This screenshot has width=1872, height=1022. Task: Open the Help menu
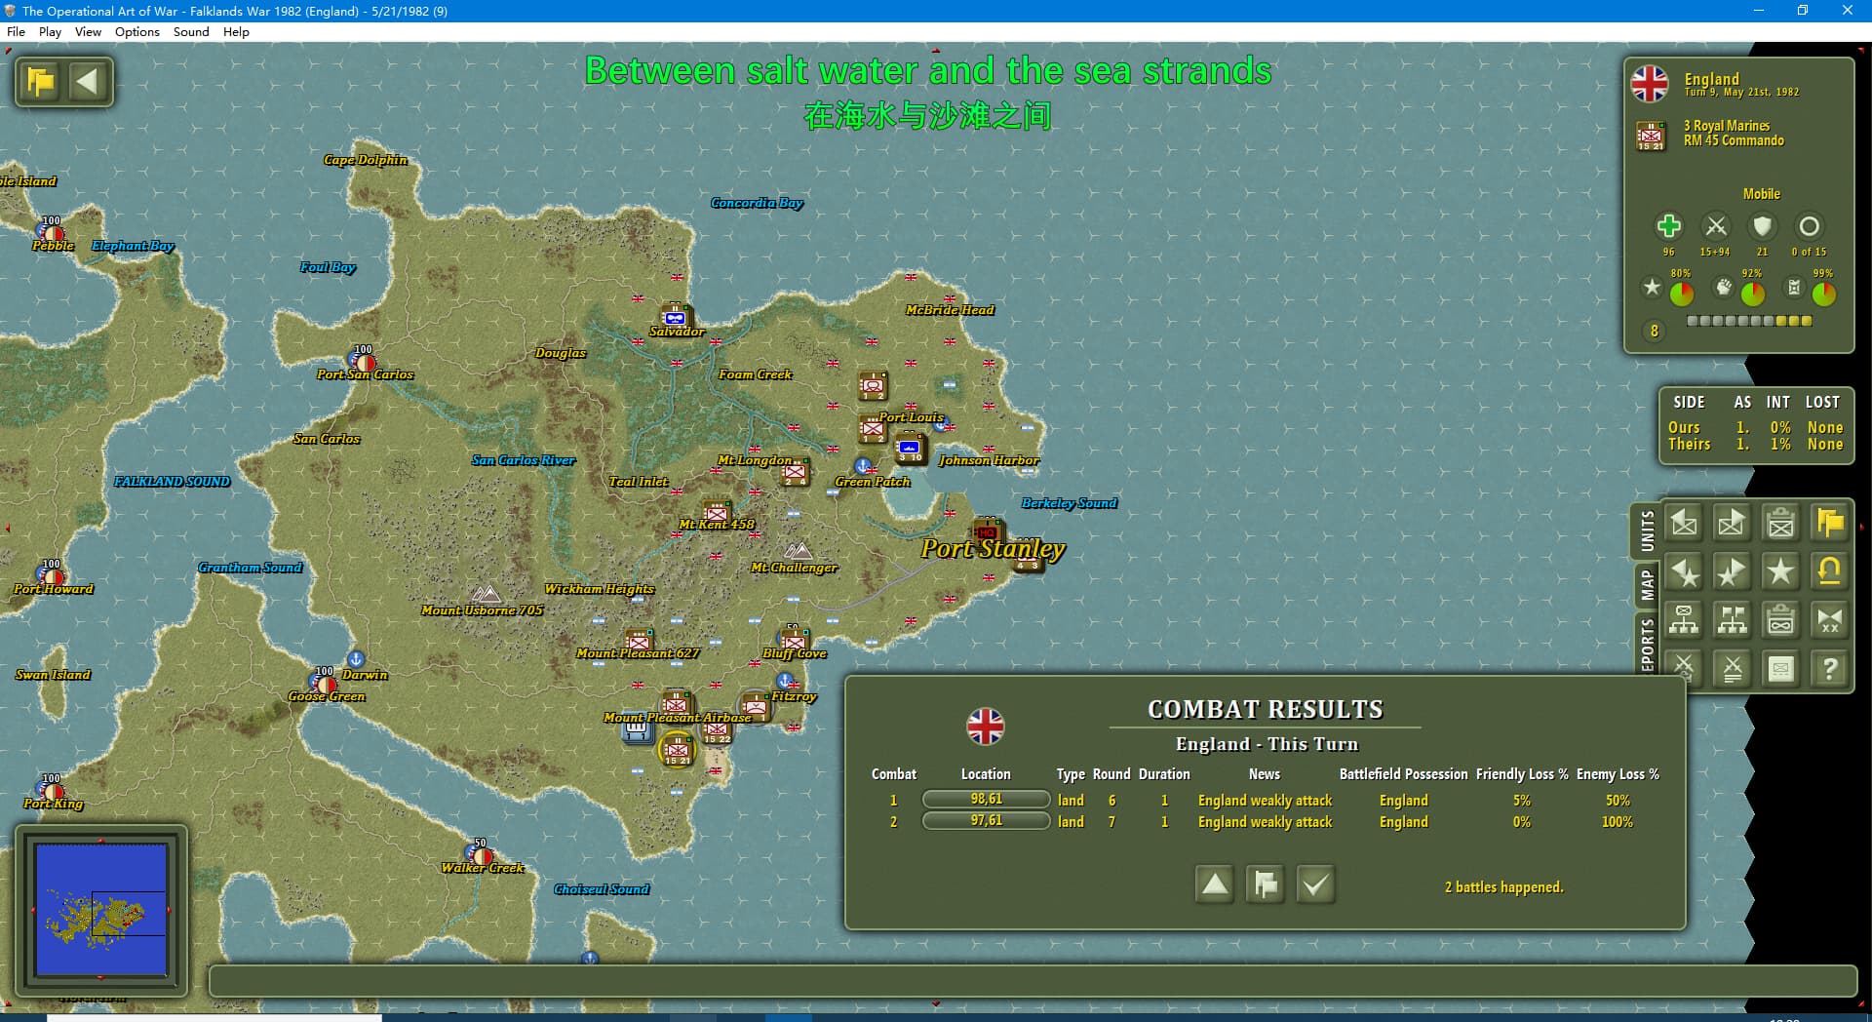[x=236, y=31]
